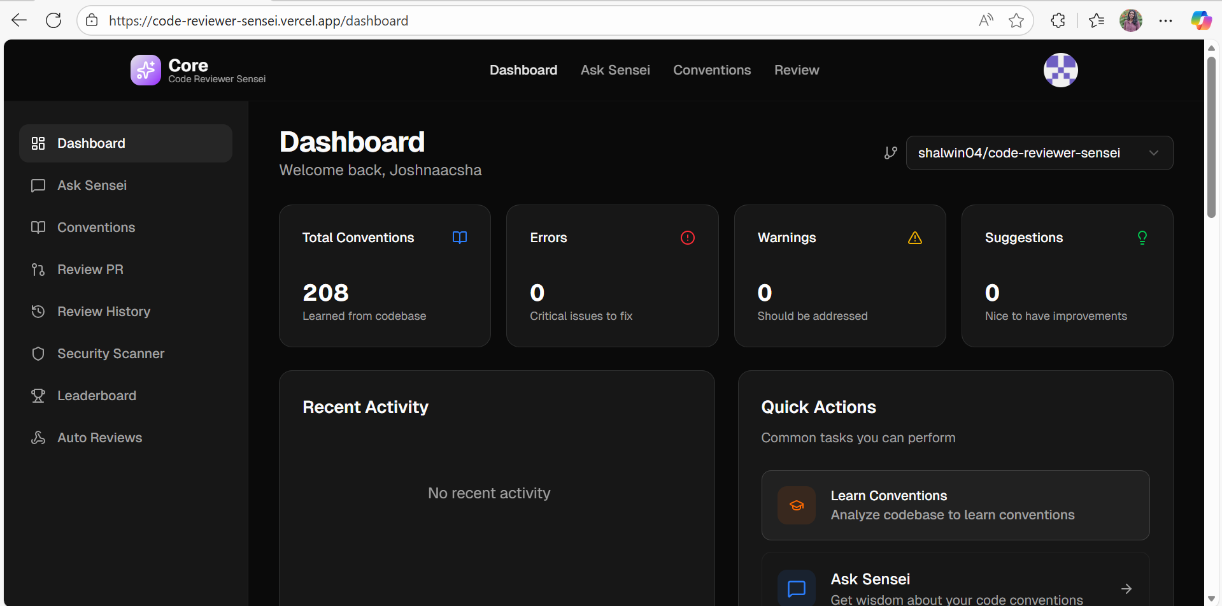This screenshot has width=1222, height=606.
Task: Reload the page with the refresh icon
Action: click(x=53, y=20)
